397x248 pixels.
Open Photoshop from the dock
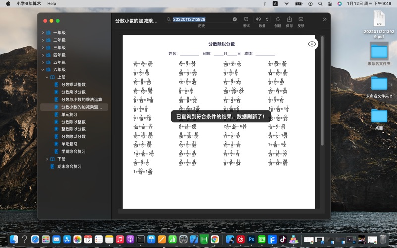[x=251, y=239]
